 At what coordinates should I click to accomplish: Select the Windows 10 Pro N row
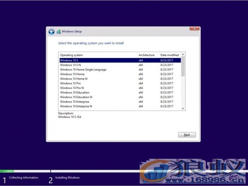tap(120, 88)
